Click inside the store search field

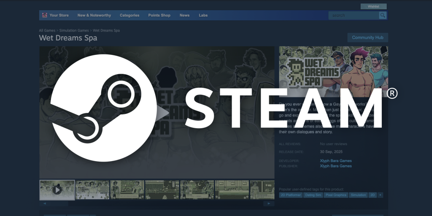354,16
